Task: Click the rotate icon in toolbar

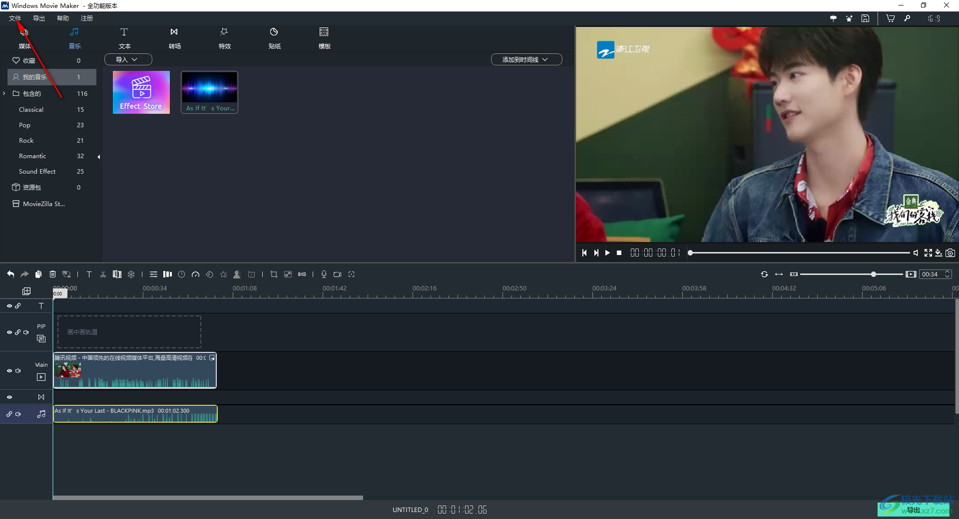Action: coord(209,274)
